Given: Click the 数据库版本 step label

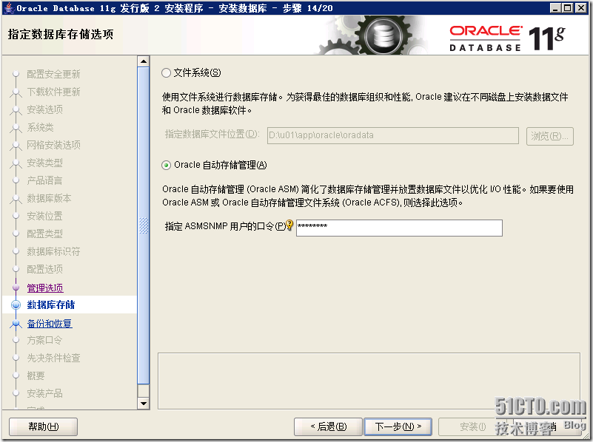Looking at the screenshot, I should [49, 199].
